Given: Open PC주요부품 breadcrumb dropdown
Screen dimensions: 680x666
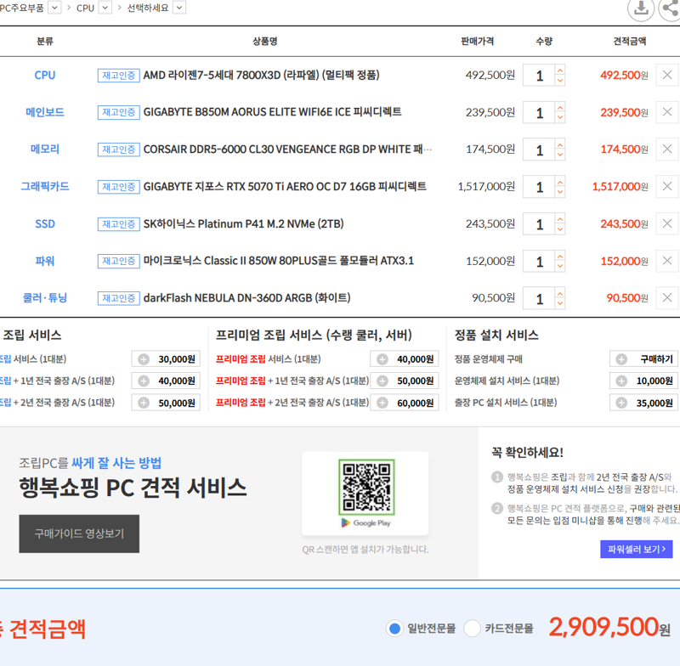Looking at the screenshot, I should pos(54,8).
